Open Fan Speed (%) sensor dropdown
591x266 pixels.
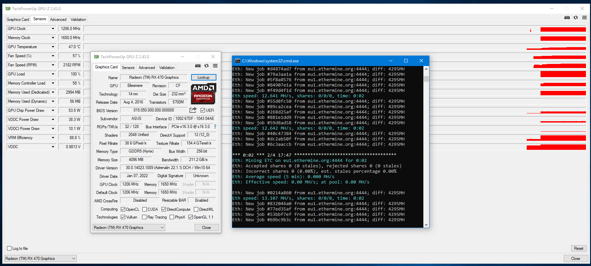[x=53, y=56]
